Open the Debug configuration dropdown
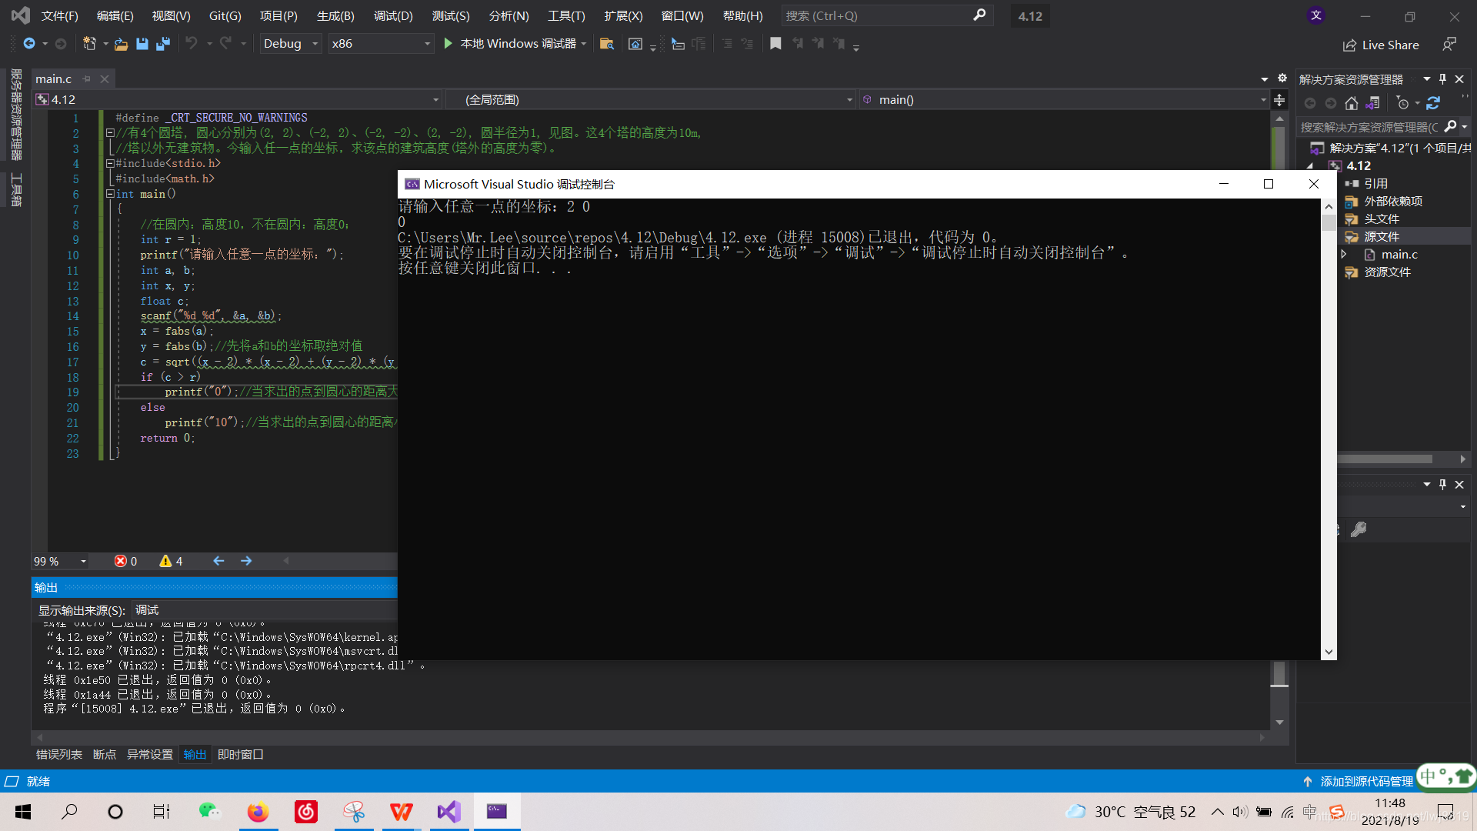Image resolution: width=1477 pixels, height=831 pixels. coord(290,44)
